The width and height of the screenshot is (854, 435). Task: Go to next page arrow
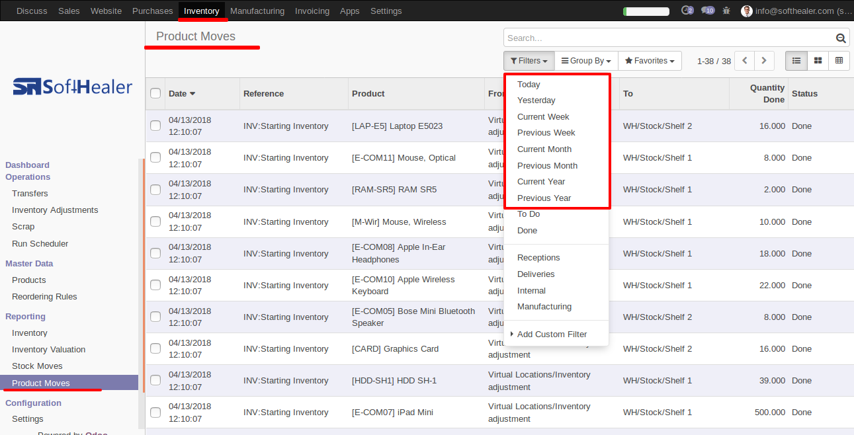click(764, 61)
